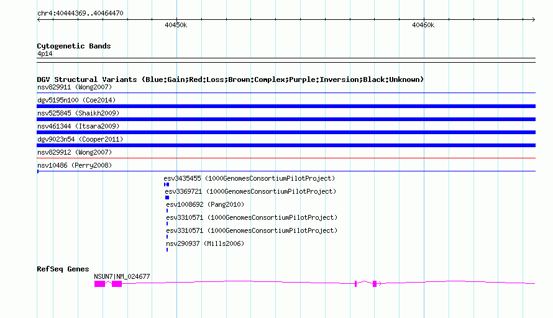Select the esv3435455 blue feature glyph
553x318 pixels.
point(167,184)
